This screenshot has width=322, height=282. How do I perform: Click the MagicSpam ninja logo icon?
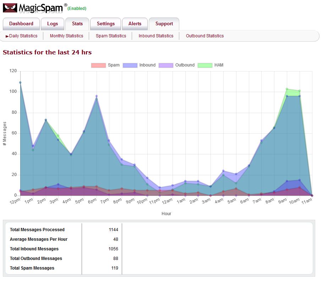pos(10,8)
